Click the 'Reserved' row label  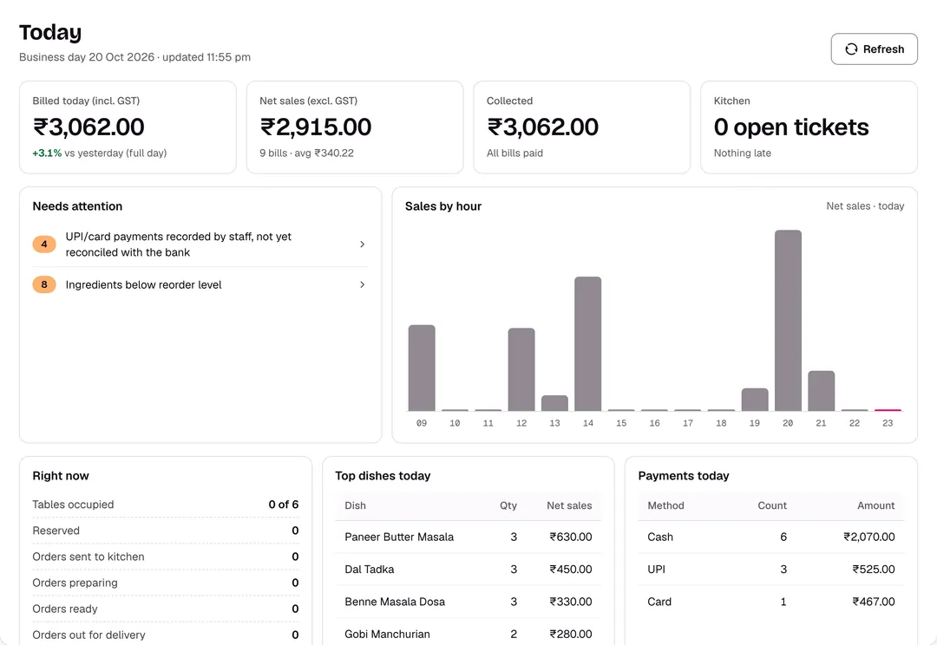(56, 531)
